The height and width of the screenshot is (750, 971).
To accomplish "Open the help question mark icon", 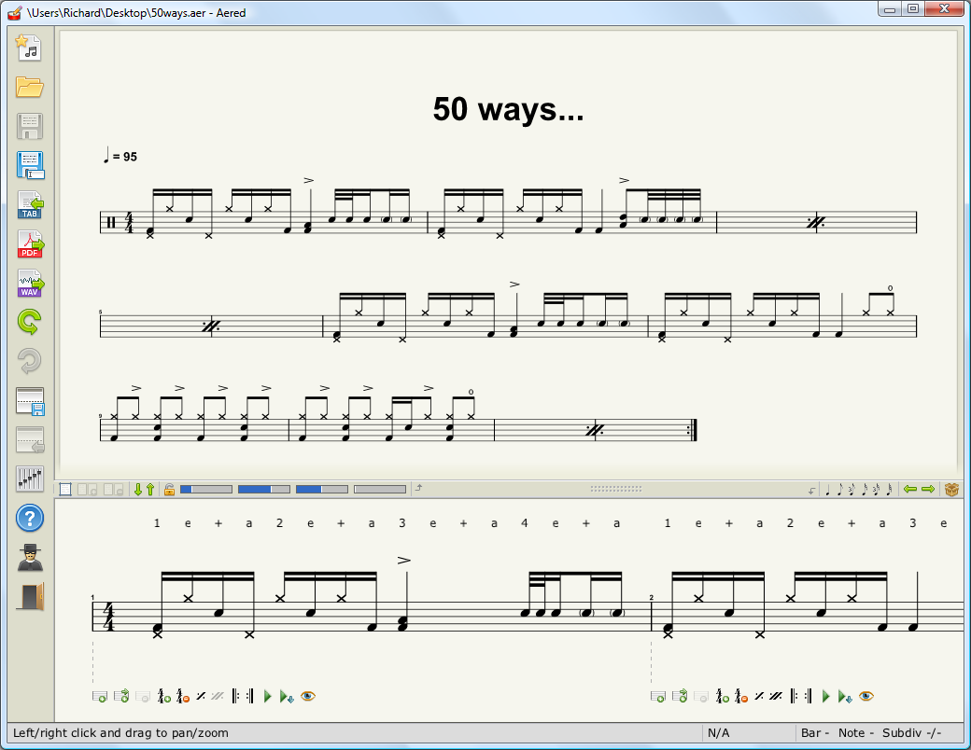I will point(29,518).
